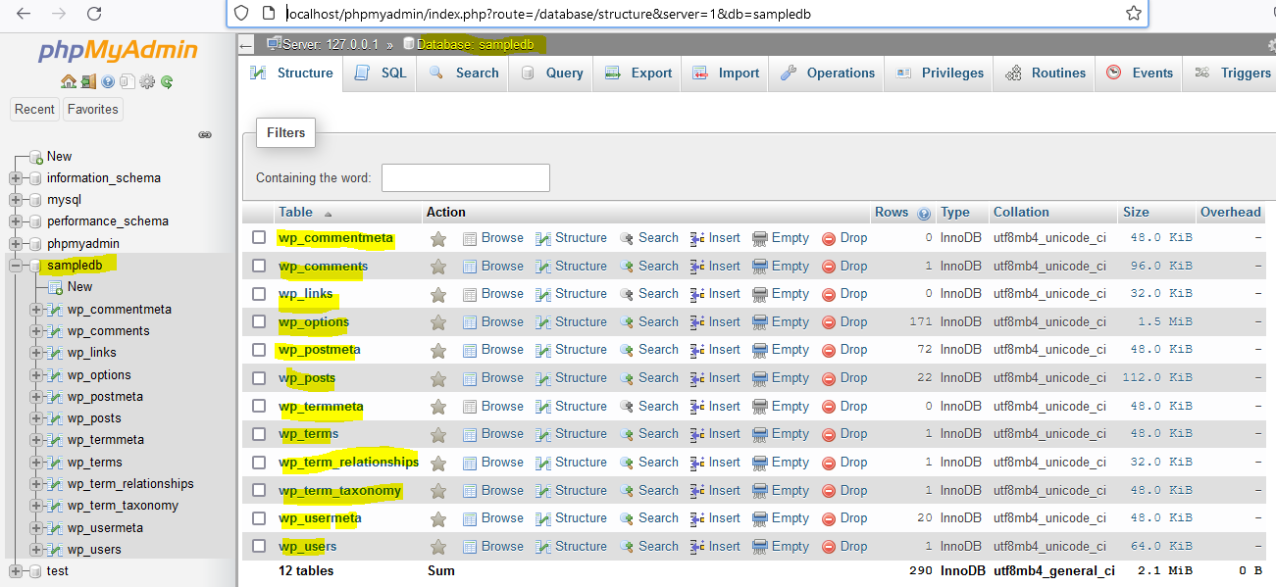Collapse the navigation panel arrow

[x=246, y=44]
